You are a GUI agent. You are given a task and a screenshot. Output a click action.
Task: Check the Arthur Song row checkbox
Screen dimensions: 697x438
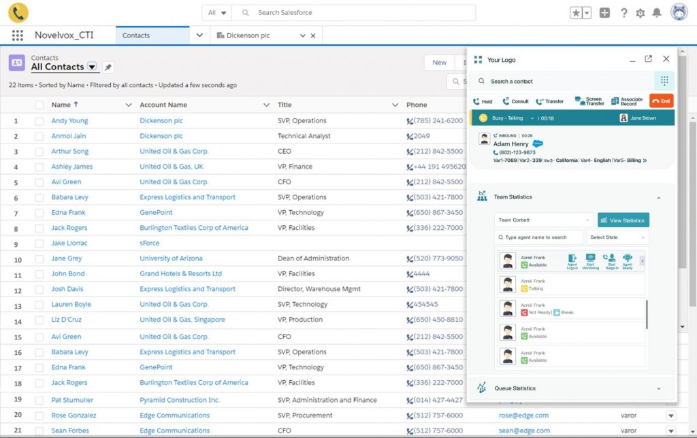coord(39,152)
